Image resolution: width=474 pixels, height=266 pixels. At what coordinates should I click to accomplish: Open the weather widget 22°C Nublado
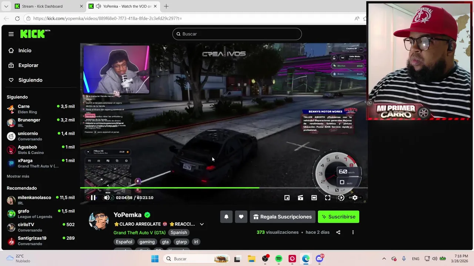pyautogui.click(x=18, y=258)
